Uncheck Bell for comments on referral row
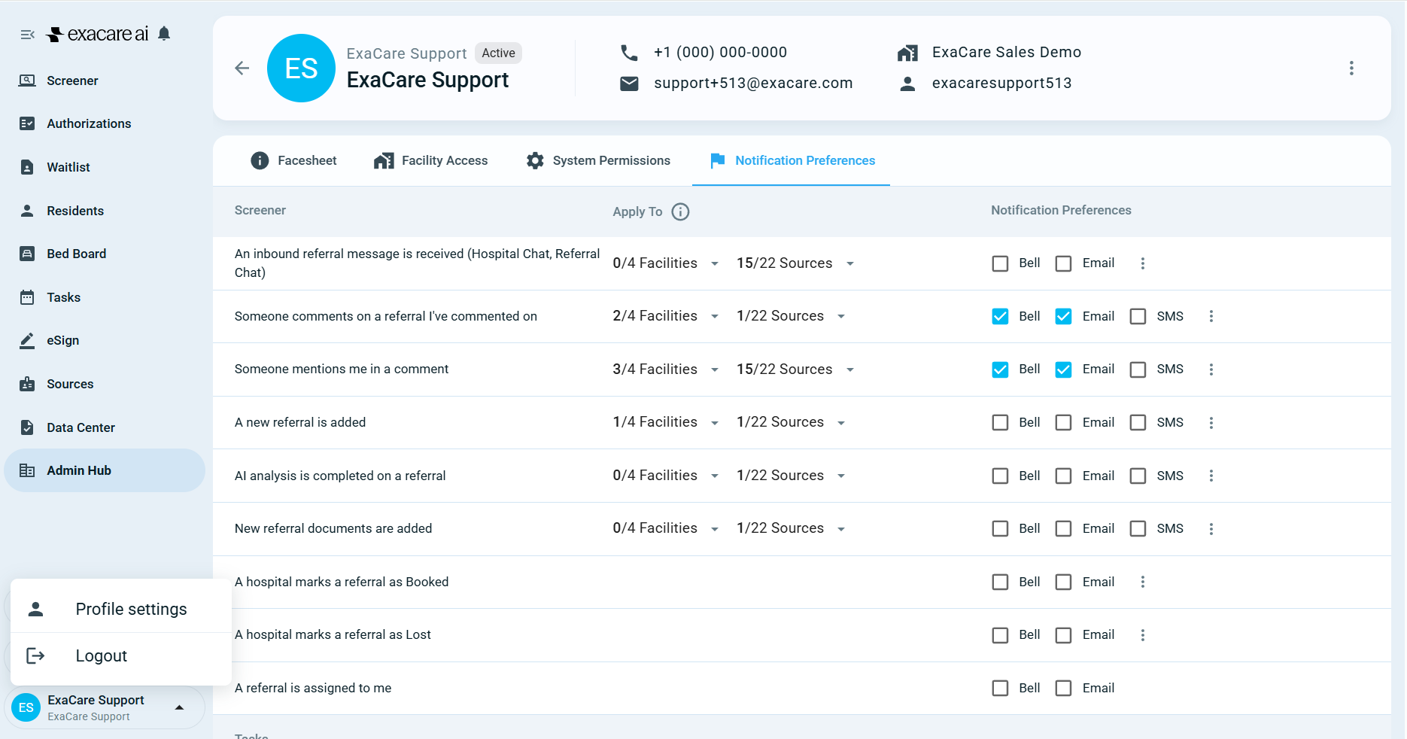Screen dimensions: 1407x739 click(1000, 316)
